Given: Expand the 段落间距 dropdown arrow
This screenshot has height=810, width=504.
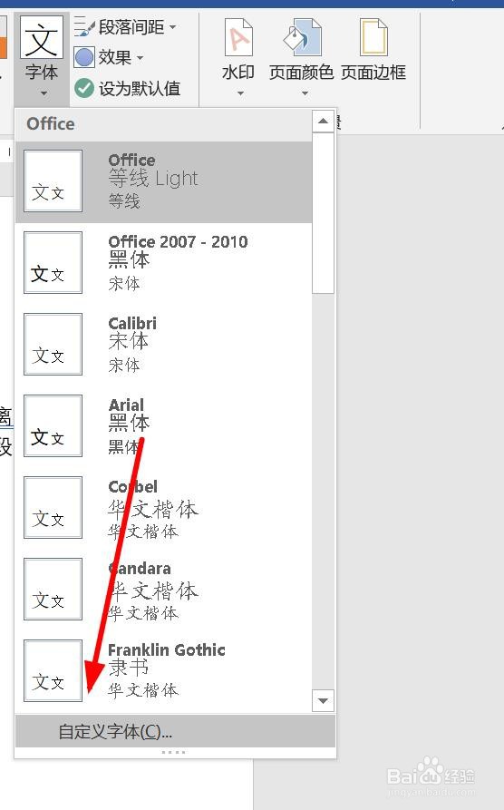Looking at the screenshot, I should click(x=172, y=27).
